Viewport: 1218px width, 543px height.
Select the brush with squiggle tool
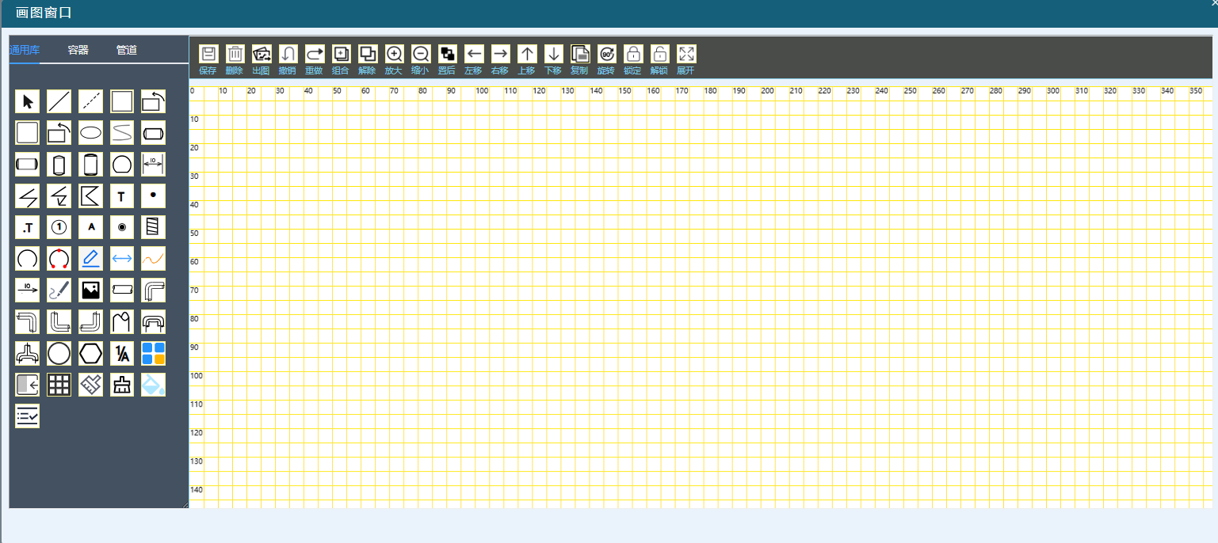(x=59, y=290)
